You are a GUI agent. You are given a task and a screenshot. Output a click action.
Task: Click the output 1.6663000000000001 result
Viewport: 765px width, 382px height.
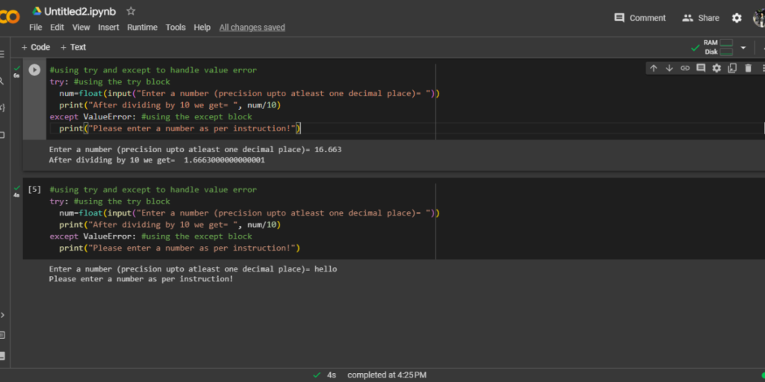224,160
